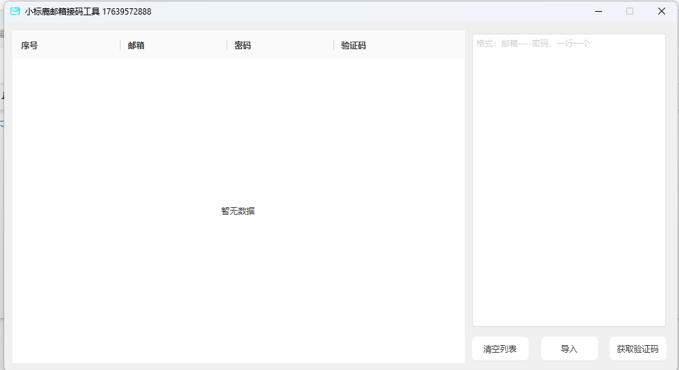The height and width of the screenshot is (370, 679).
Task: Click the 清空列表 button
Action: coord(500,349)
